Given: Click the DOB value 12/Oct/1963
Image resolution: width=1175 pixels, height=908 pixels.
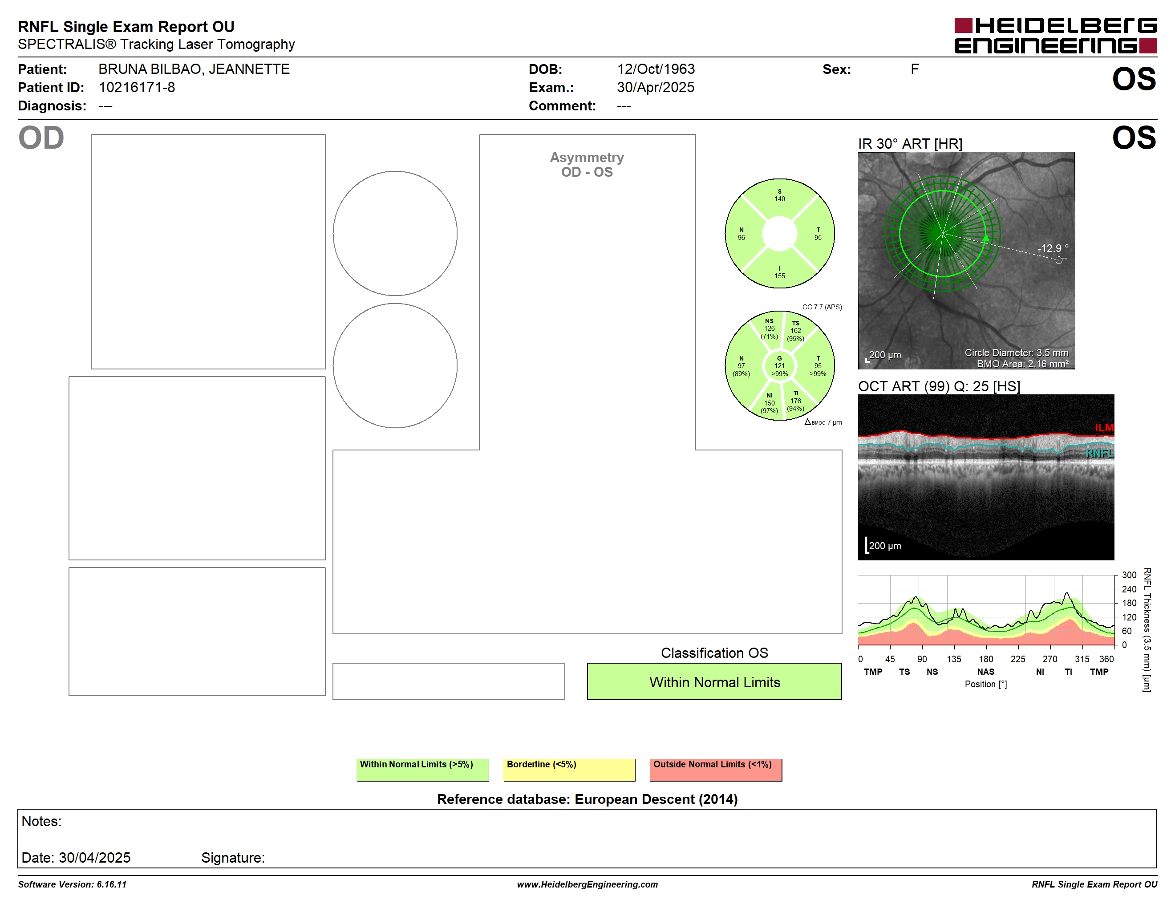Looking at the screenshot, I should [656, 69].
